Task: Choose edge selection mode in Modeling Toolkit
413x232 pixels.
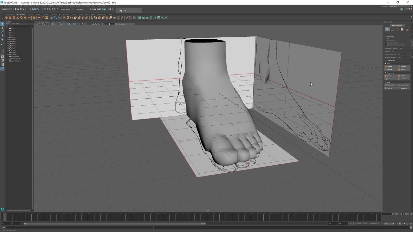Action: pos(397,29)
